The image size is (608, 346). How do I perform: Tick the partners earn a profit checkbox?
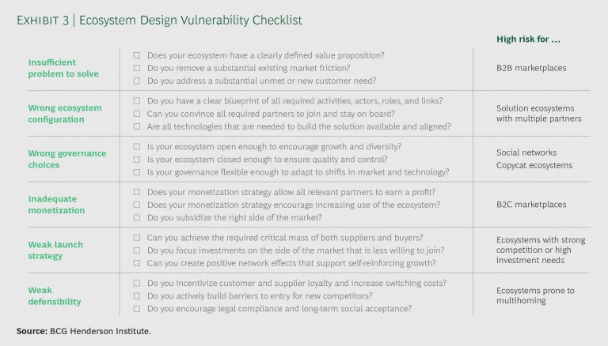(137, 192)
